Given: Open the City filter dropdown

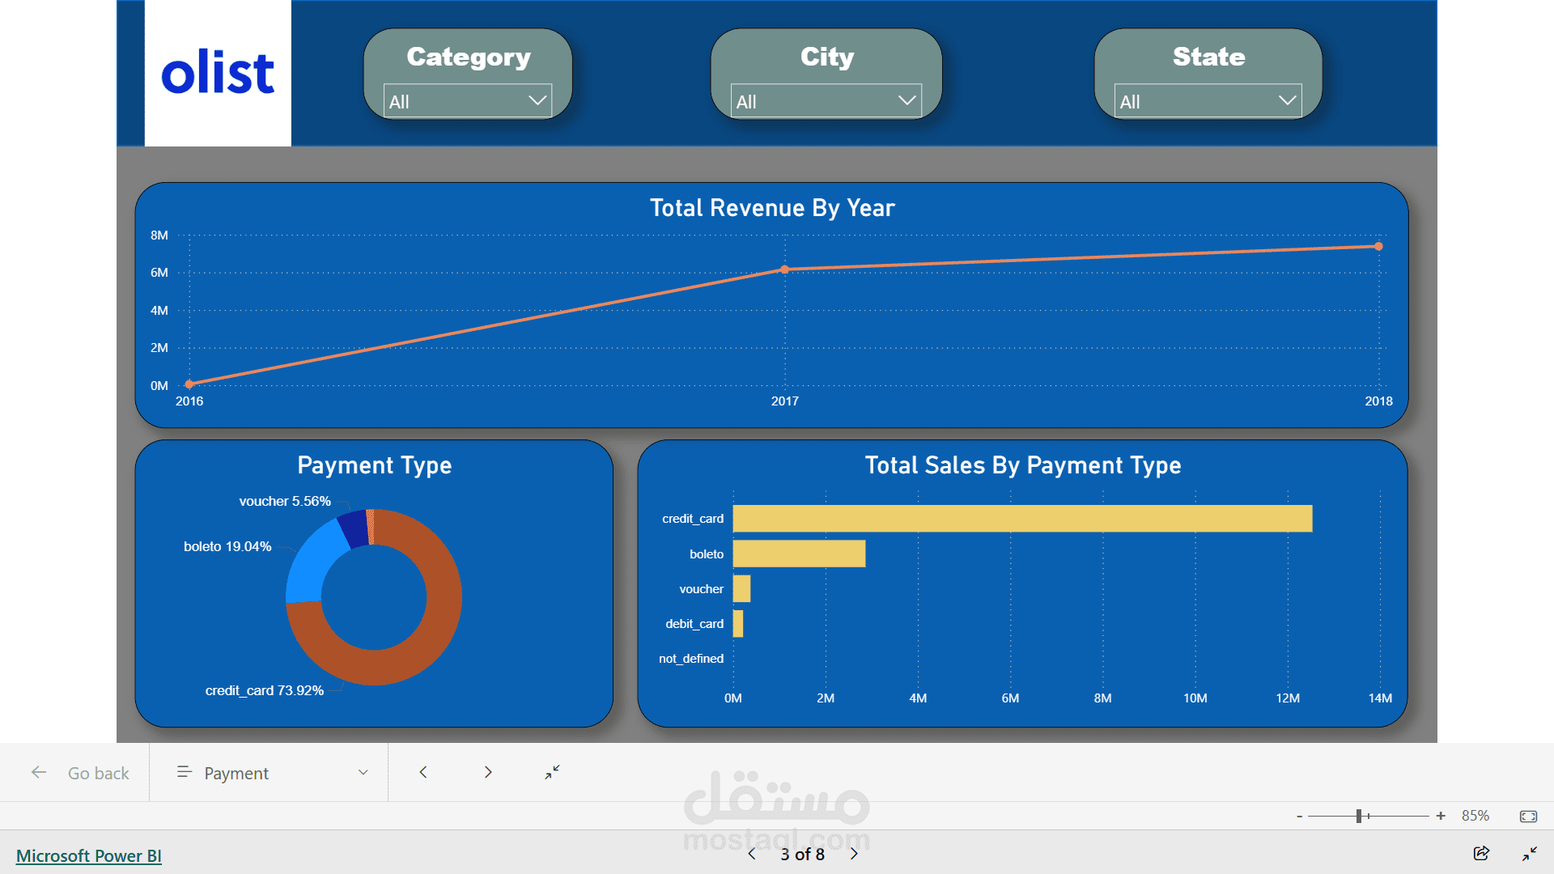Looking at the screenshot, I should coord(826,101).
